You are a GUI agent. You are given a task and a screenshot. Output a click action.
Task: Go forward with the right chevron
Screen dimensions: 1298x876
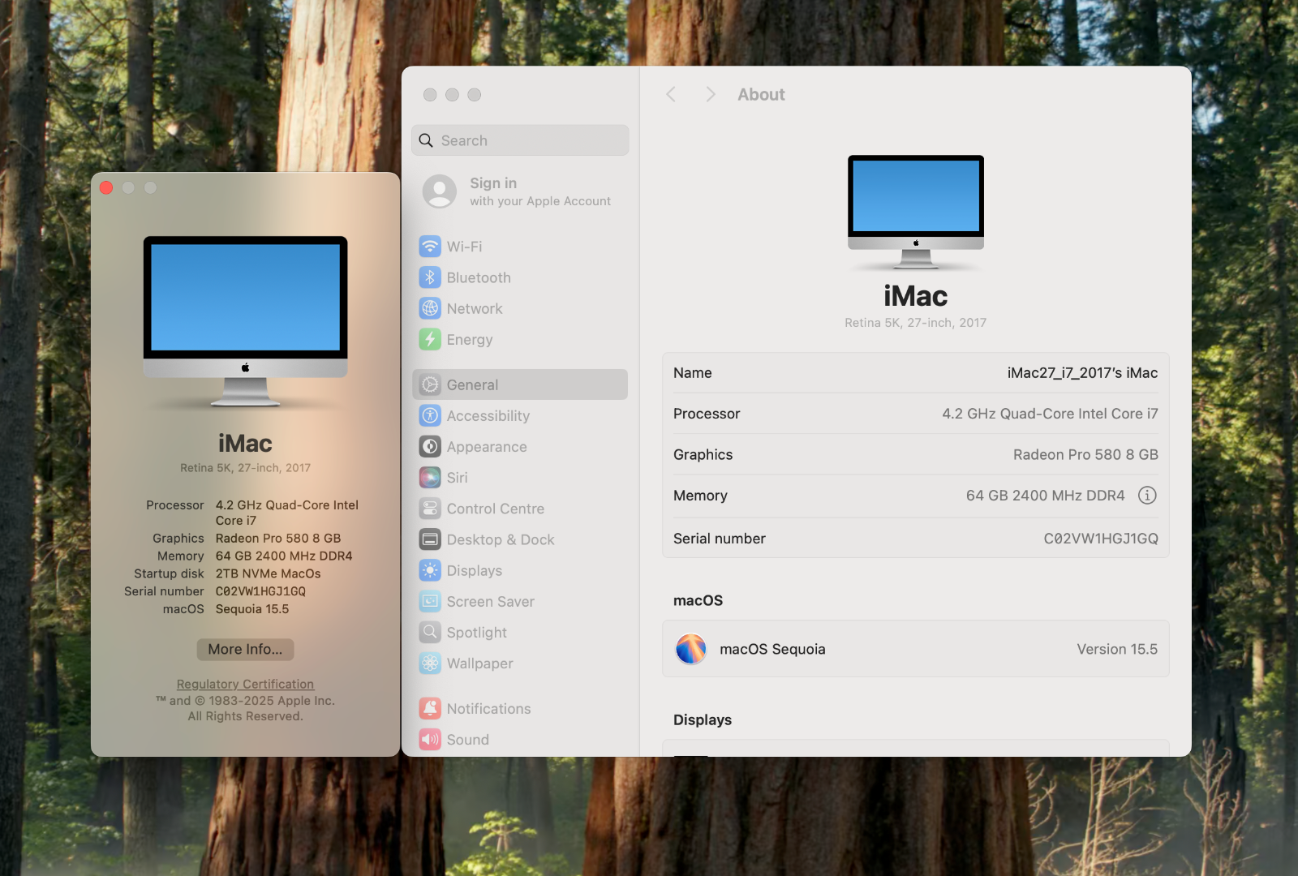(711, 94)
